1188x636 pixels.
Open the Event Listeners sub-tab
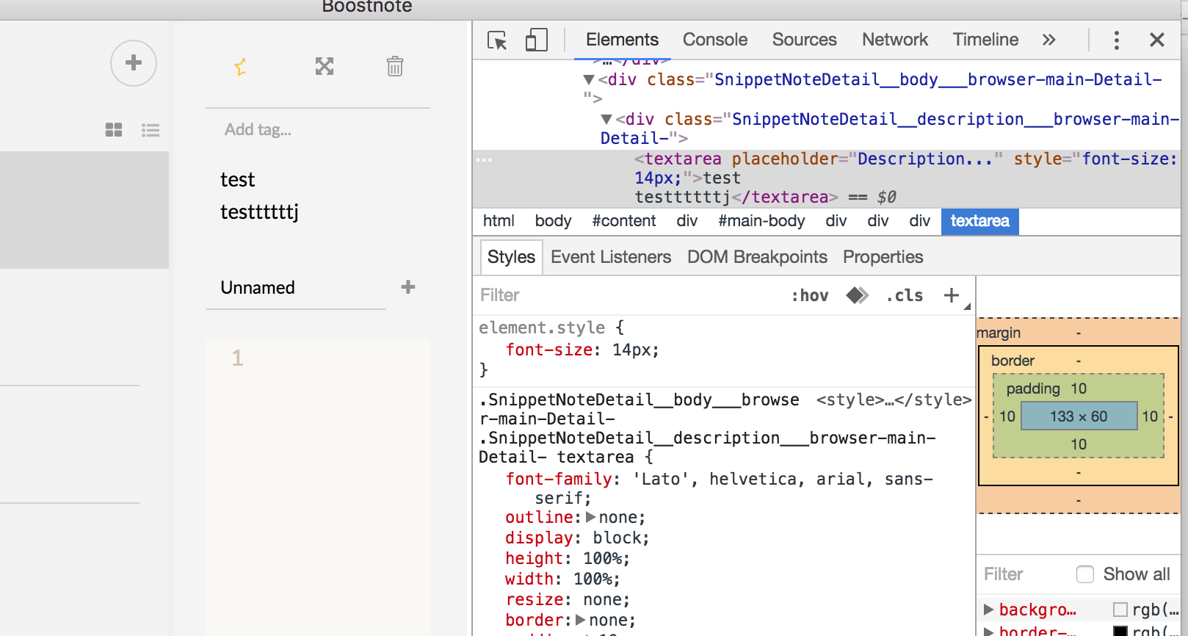pos(611,257)
